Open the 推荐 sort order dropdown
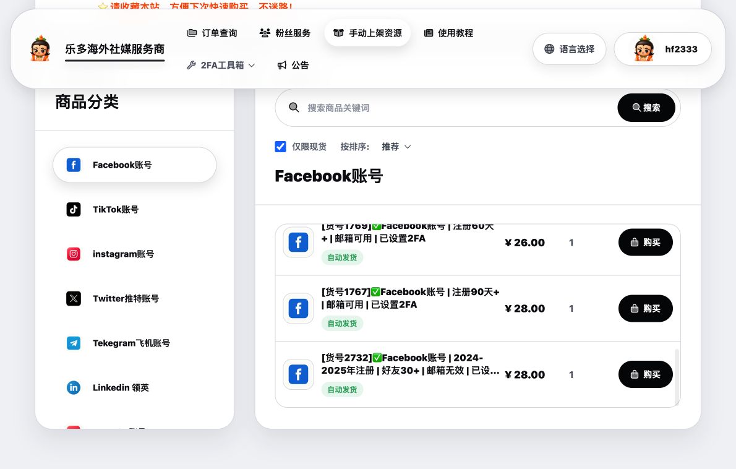Image resolution: width=736 pixels, height=469 pixels. point(396,147)
